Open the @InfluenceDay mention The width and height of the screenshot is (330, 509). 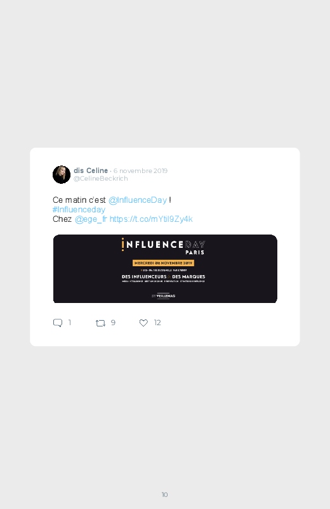pos(138,200)
